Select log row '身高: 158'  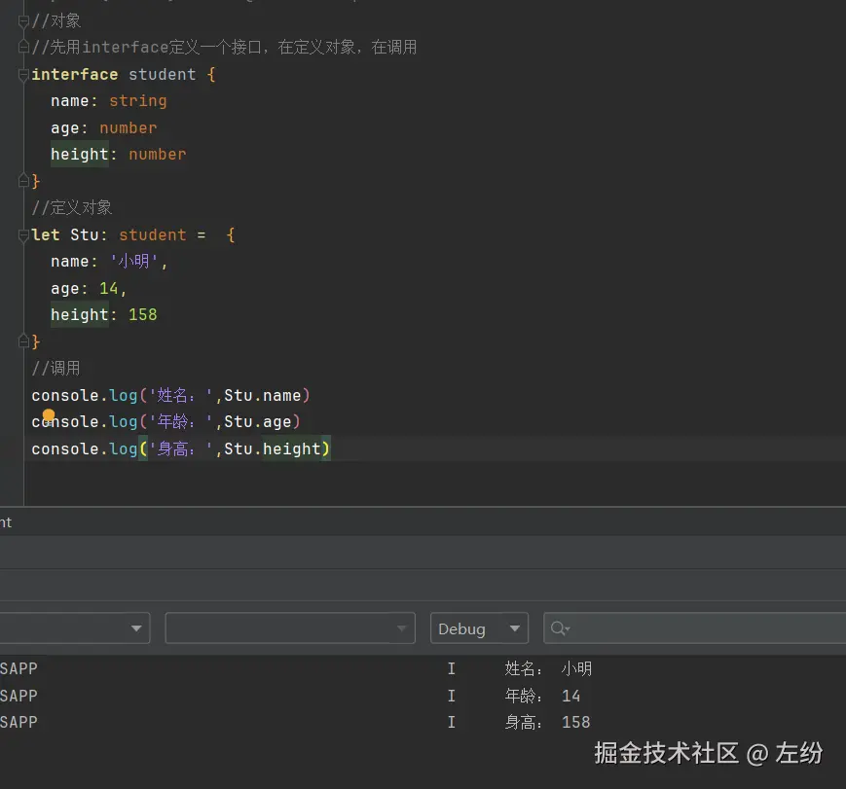tap(423, 722)
